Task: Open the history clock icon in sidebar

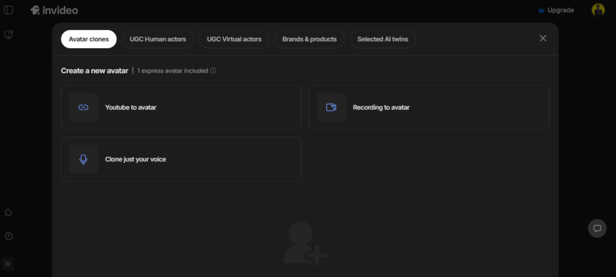Action: [8, 236]
